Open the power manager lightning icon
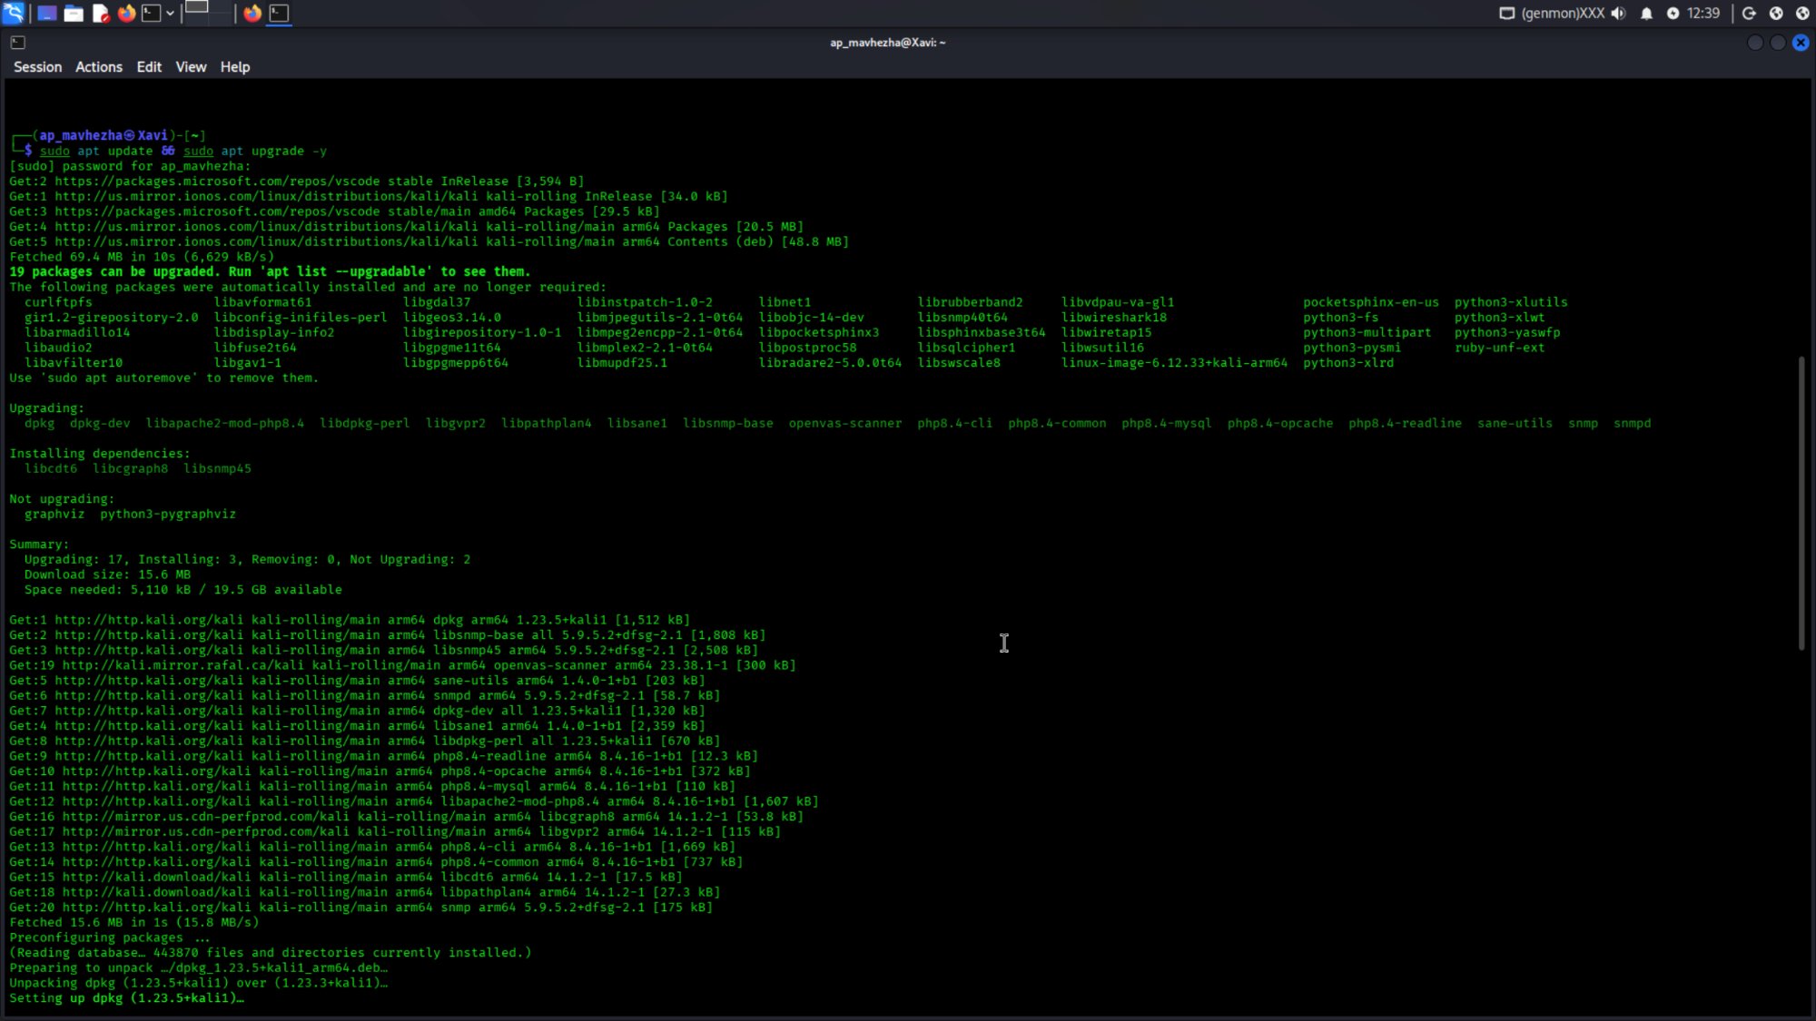Viewport: 1816px width, 1021px height. point(1673,13)
